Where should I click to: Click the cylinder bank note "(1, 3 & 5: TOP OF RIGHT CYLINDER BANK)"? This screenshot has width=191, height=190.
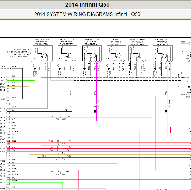[x=18, y=51]
